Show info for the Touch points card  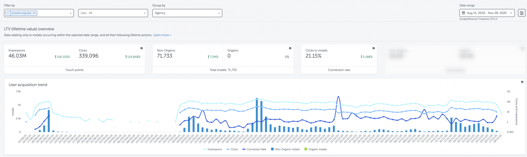(x=141, y=48)
